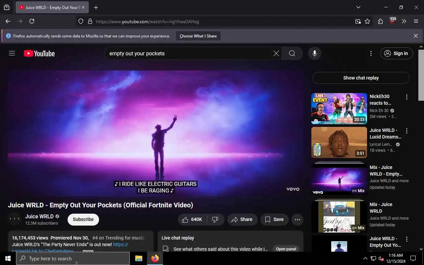Viewport: 424px width, 265px height.
Task: Click Firefox icon in taskbar
Action: click(x=155, y=258)
